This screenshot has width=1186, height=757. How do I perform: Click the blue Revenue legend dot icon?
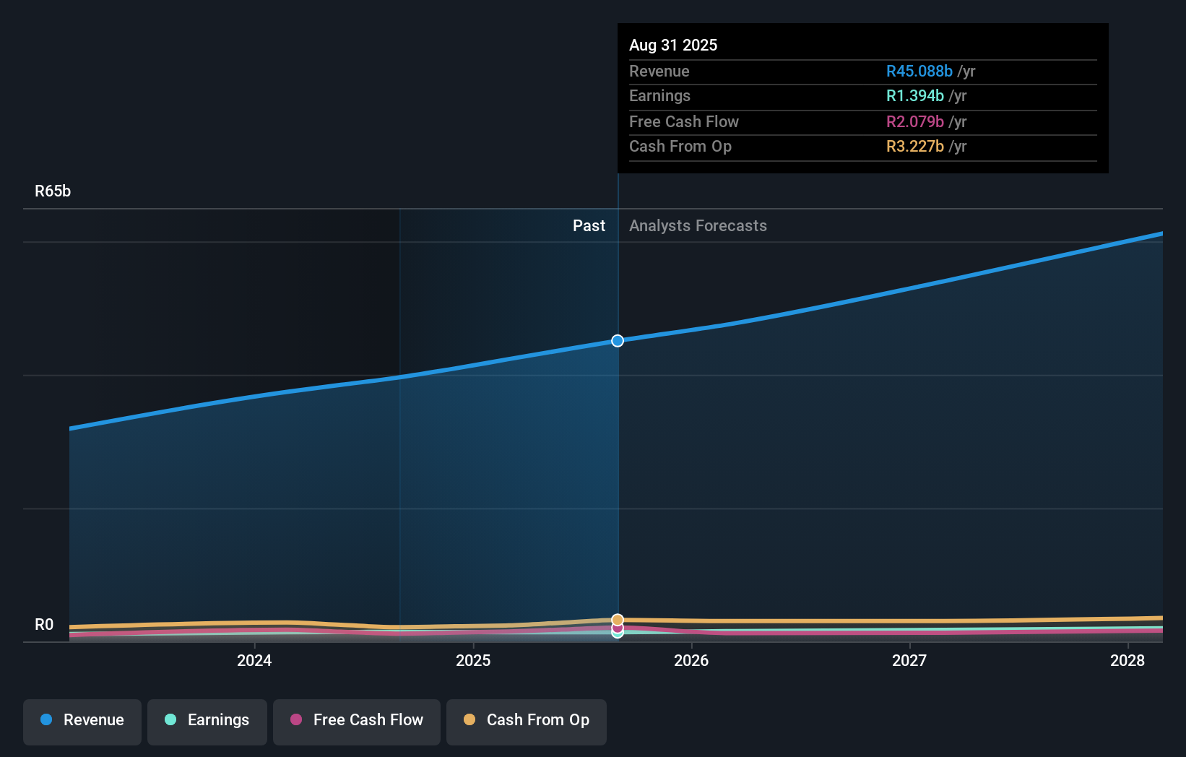(x=45, y=720)
